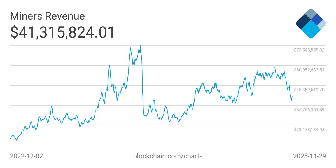
Task: Click the highest peak of the chart line
Action: point(141,46)
